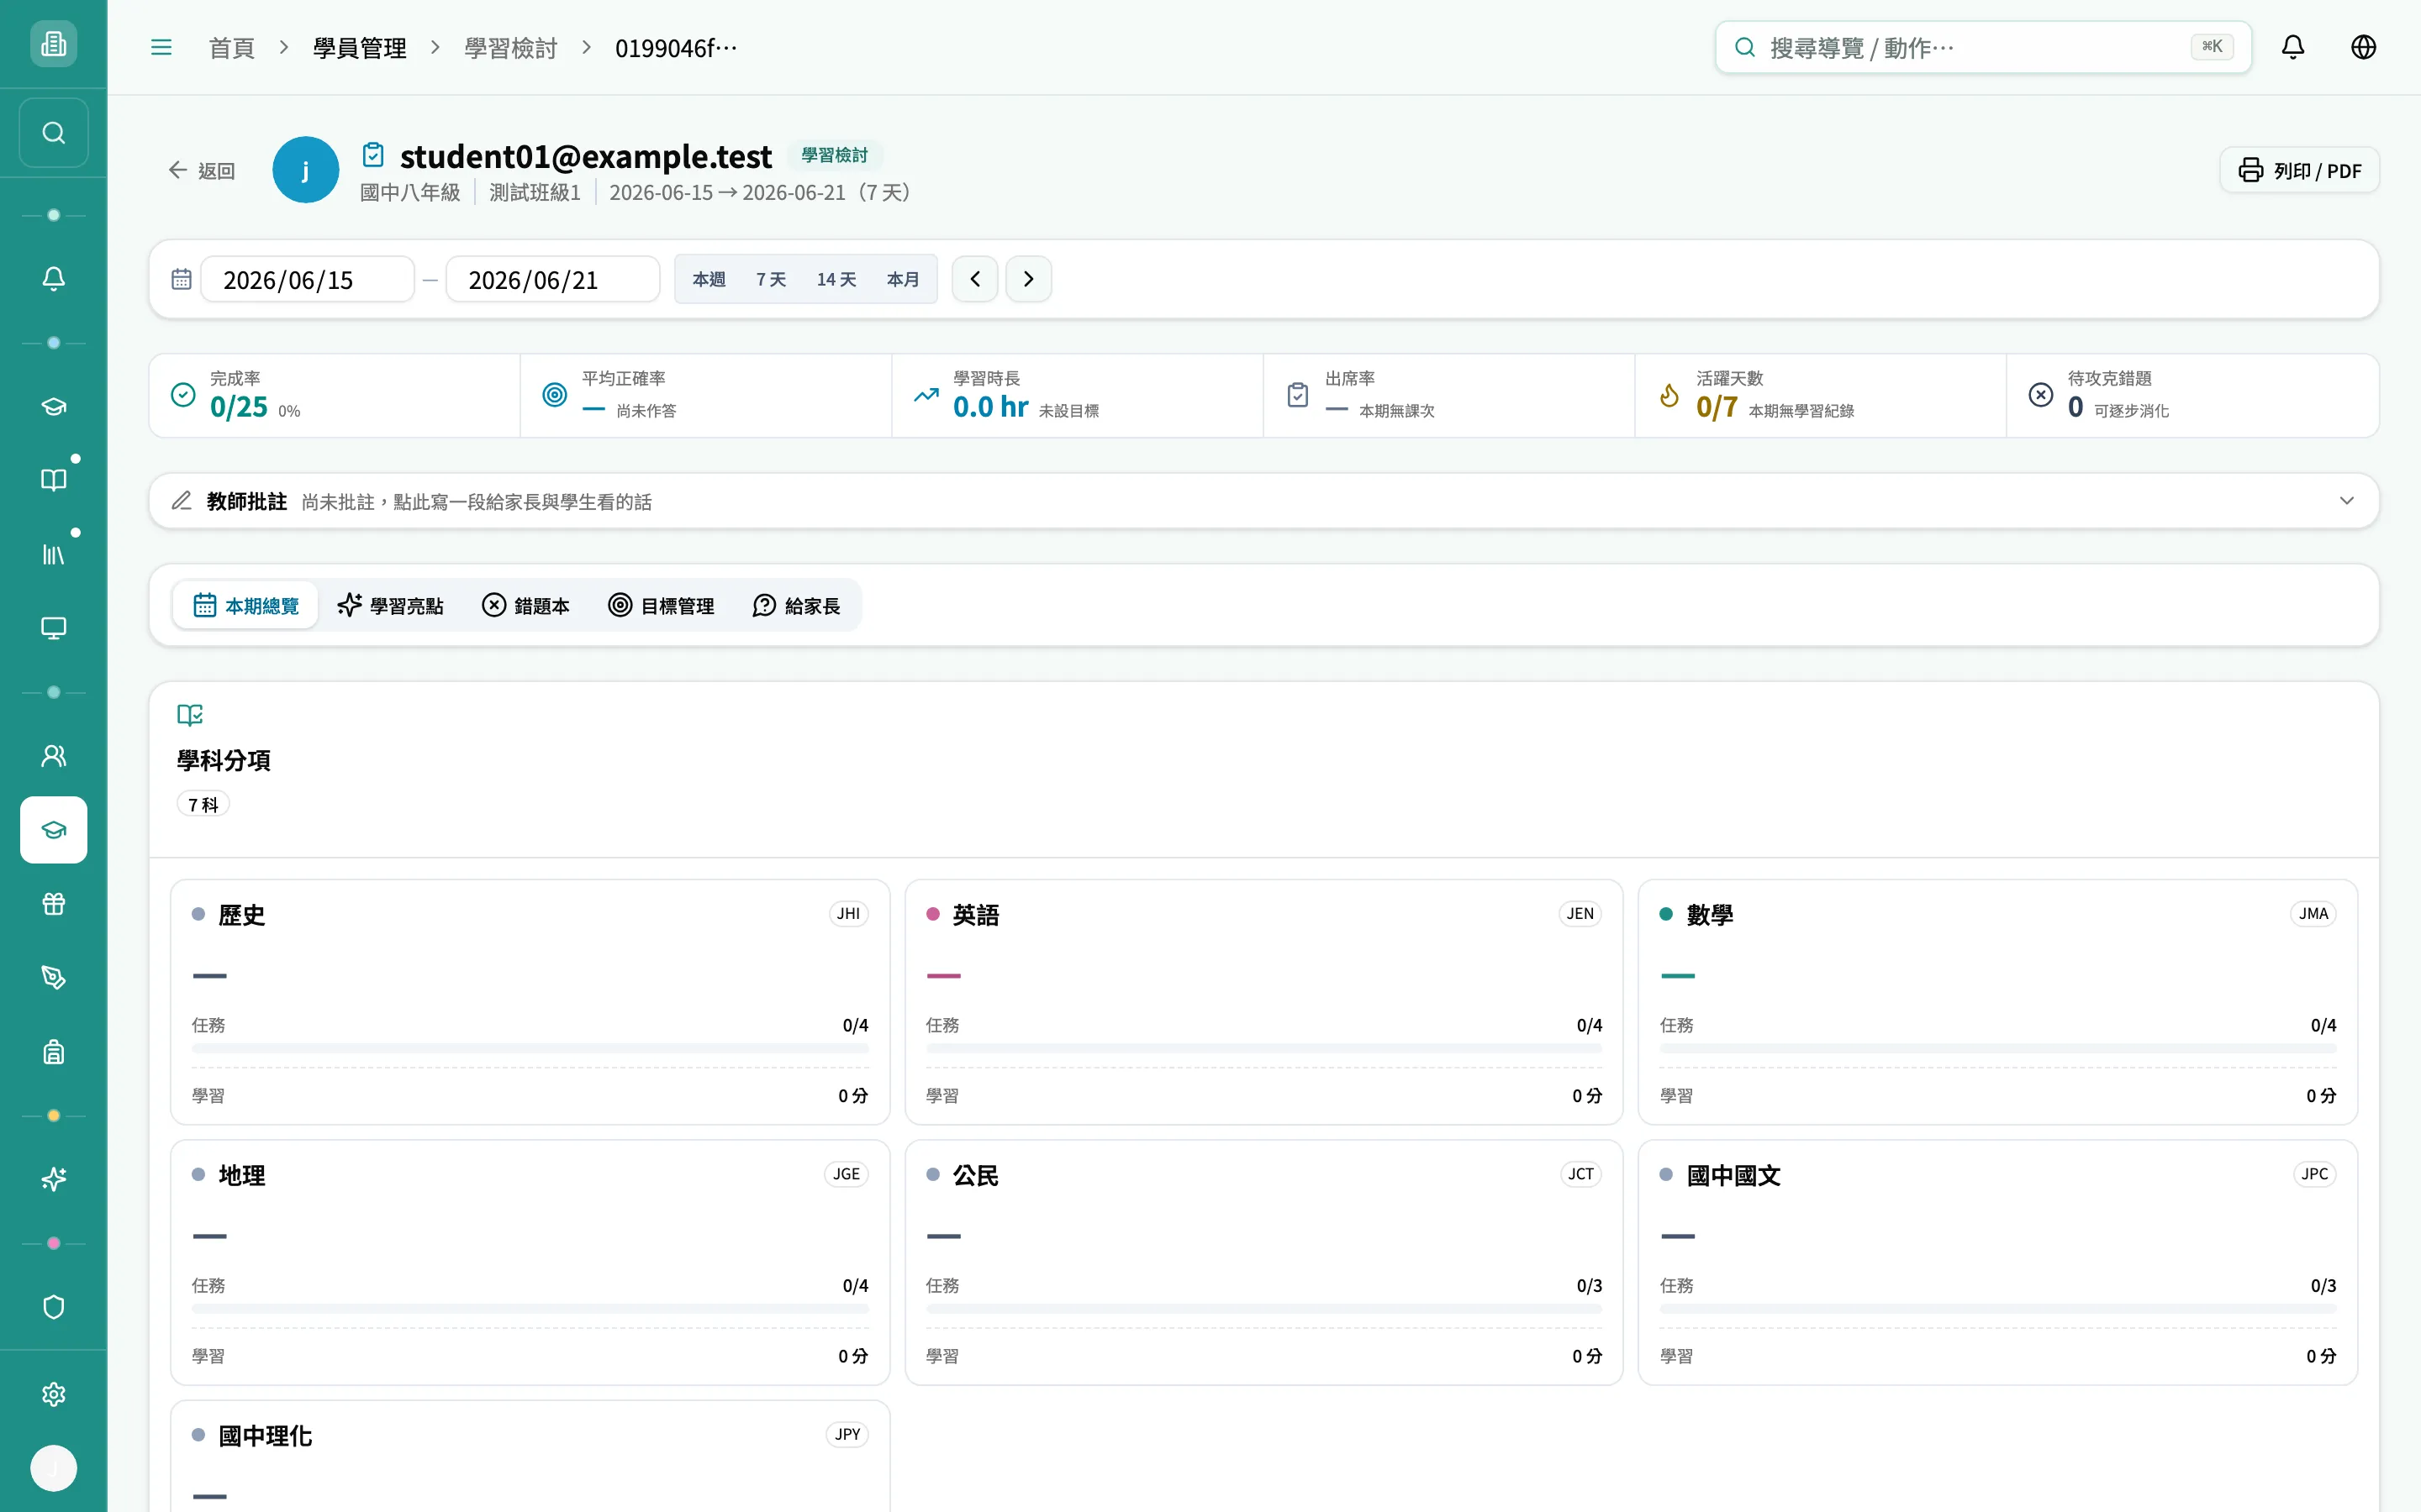Click the 平均正確率 target icon

coord(554,395)
